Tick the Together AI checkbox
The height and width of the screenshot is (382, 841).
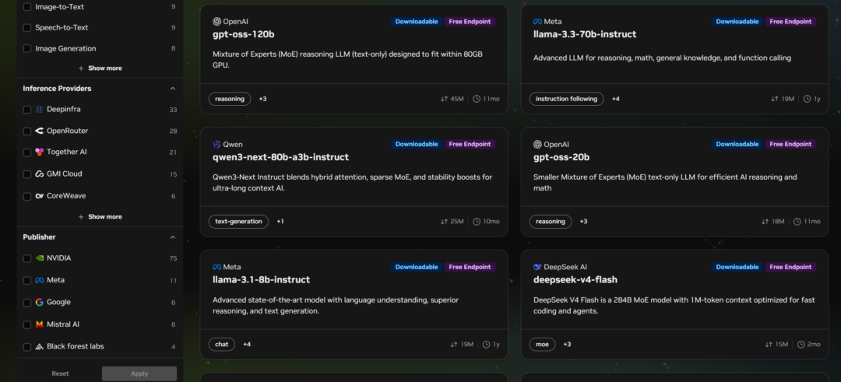click(x=26, y=152)
